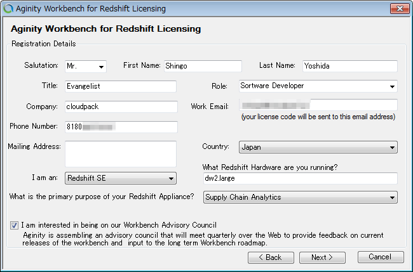The height and width of the screenshot is (272, 413).
Task: Click the 'I am interested in being' checkbox label
Action: click(119, 225)
